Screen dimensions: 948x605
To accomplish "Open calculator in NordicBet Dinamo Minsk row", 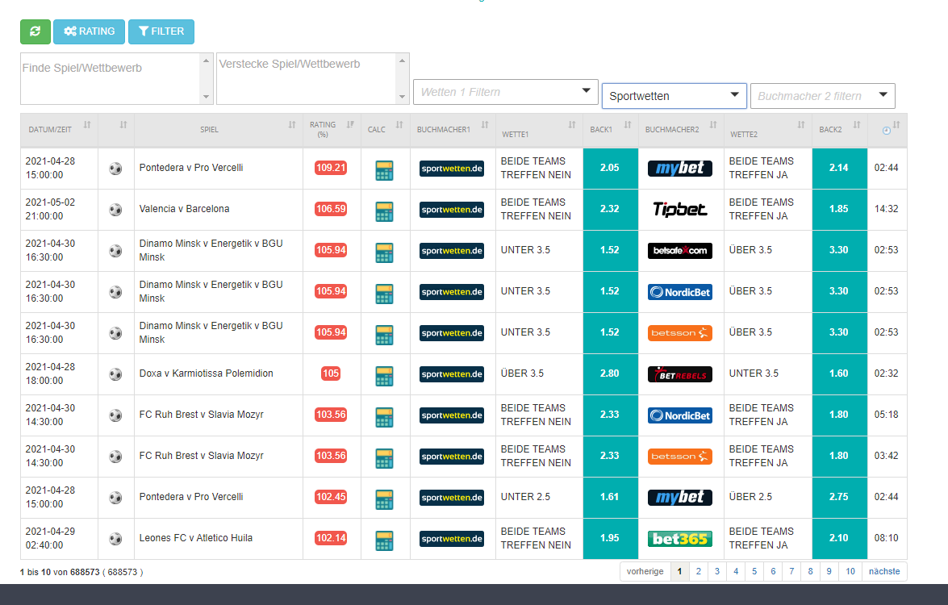I will [385, 294].
